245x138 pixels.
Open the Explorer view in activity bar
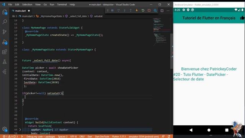(x=5, y=12)
